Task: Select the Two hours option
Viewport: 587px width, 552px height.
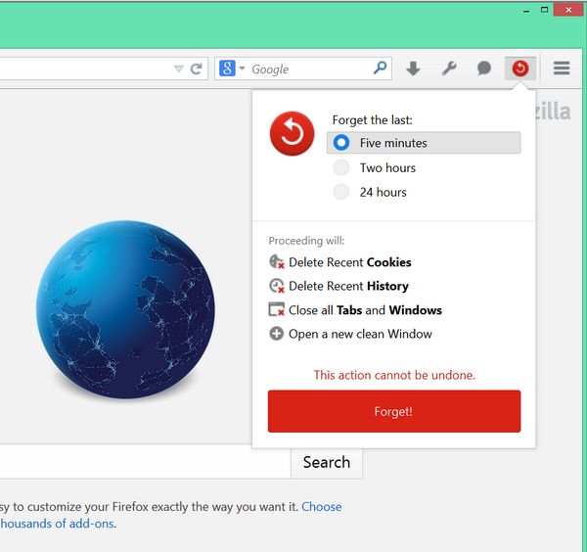Action: click(x=341, y=168)
